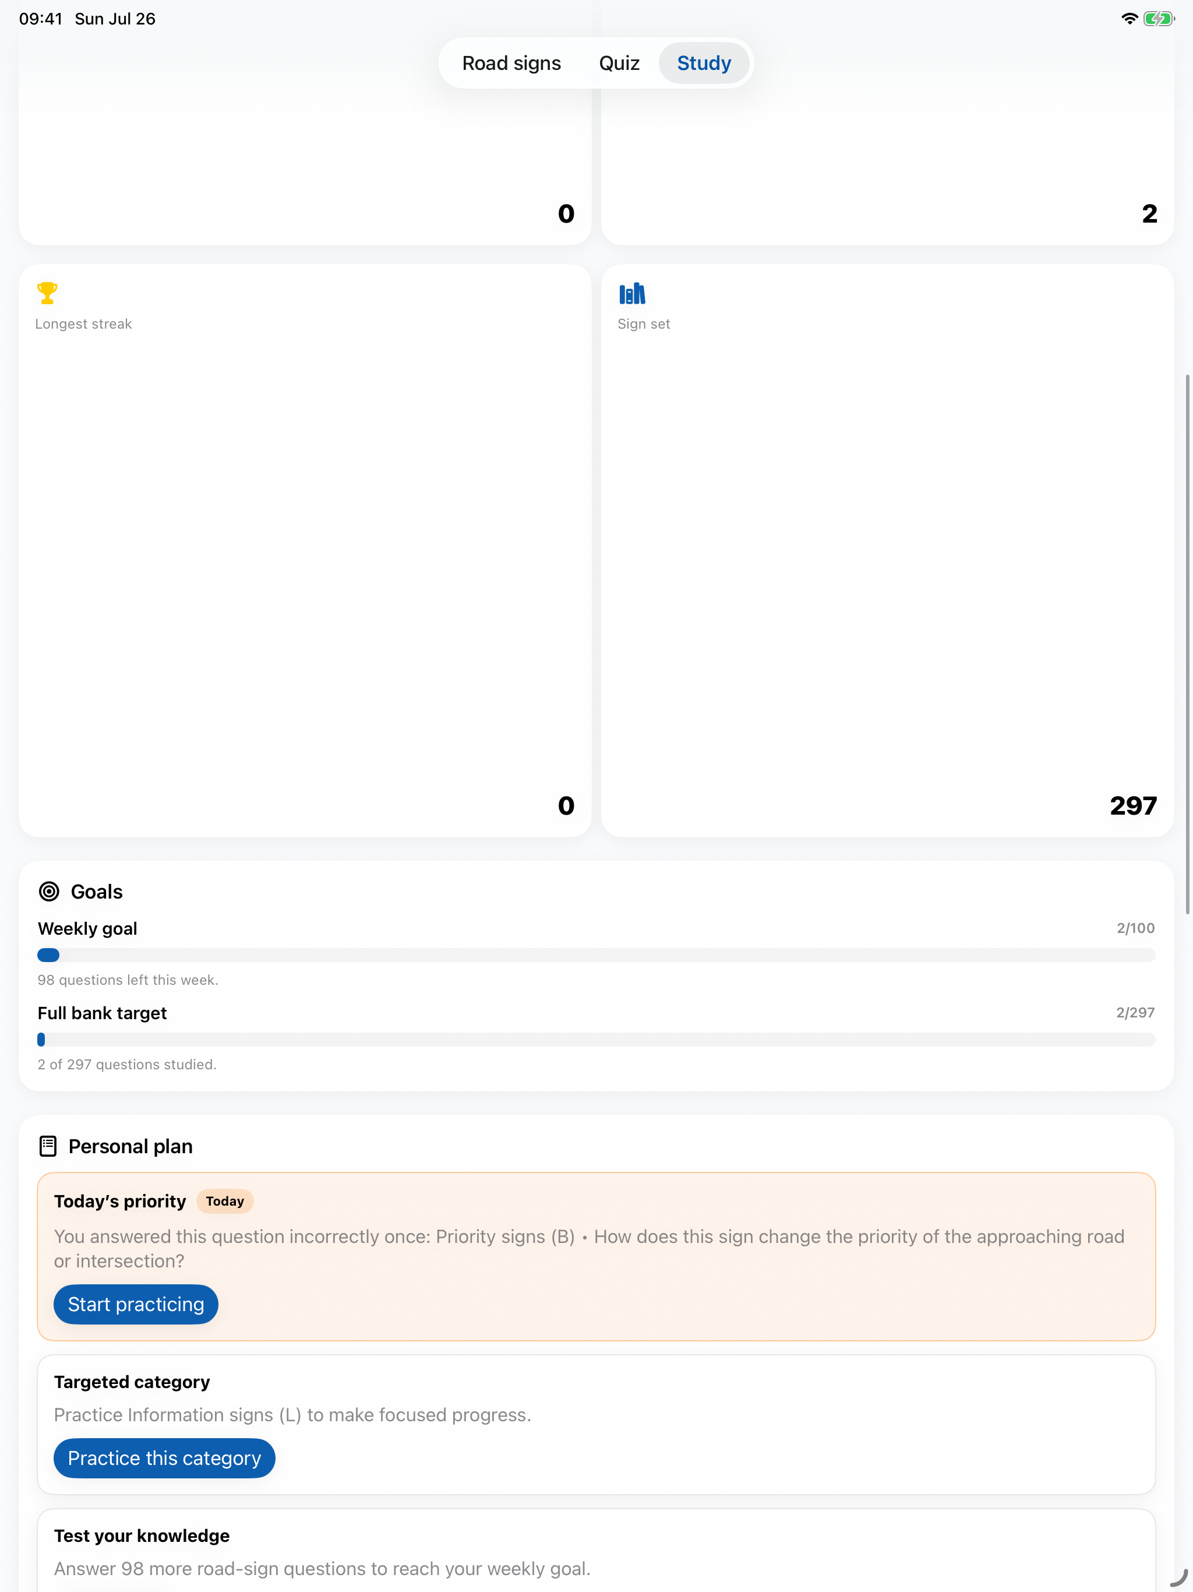
Task: Open the Sign set card showing 297
Action: 887,551
